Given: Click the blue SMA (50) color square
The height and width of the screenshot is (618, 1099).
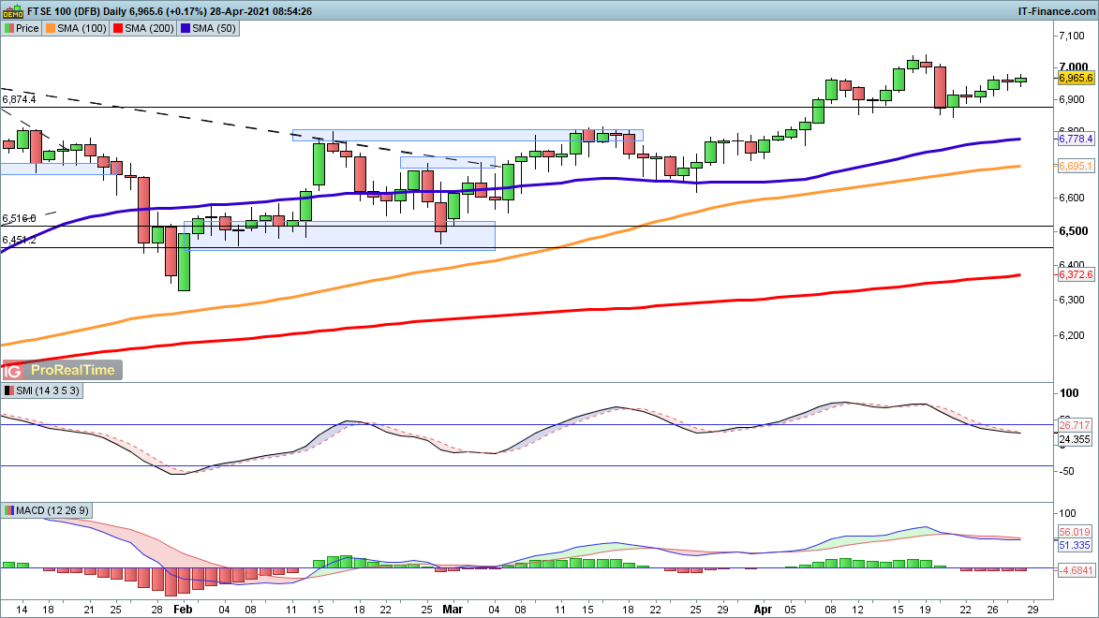Looking at the screenshot, I should (186, 28).
